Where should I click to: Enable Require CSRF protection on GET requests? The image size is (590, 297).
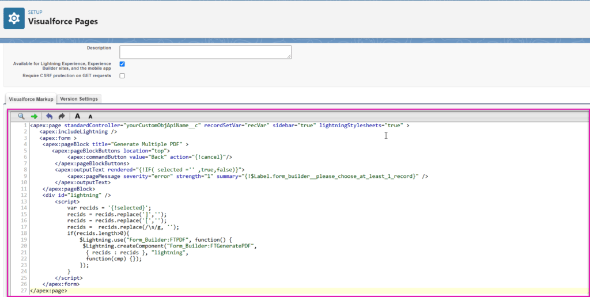point(122,75)
